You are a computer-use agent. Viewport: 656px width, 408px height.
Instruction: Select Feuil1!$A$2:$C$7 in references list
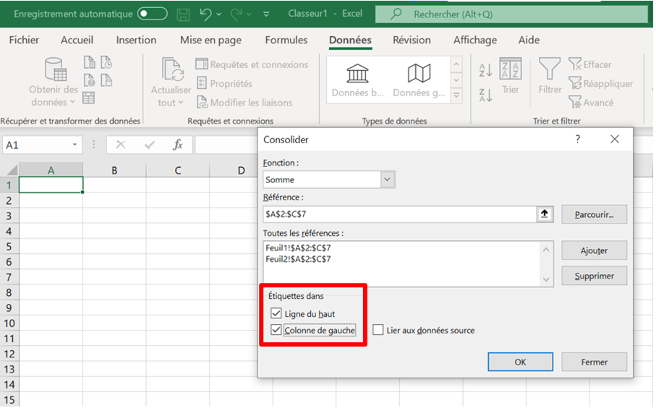tap(298, 247)
